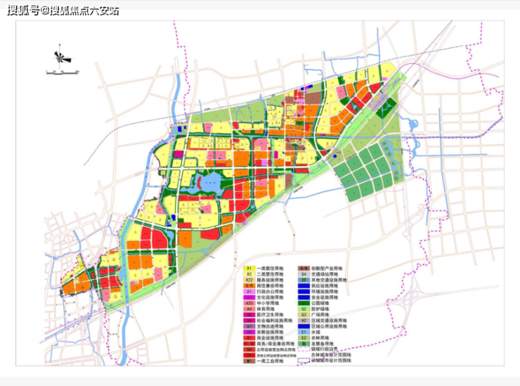Click the 防护绿地 legend label

[320, 309]
